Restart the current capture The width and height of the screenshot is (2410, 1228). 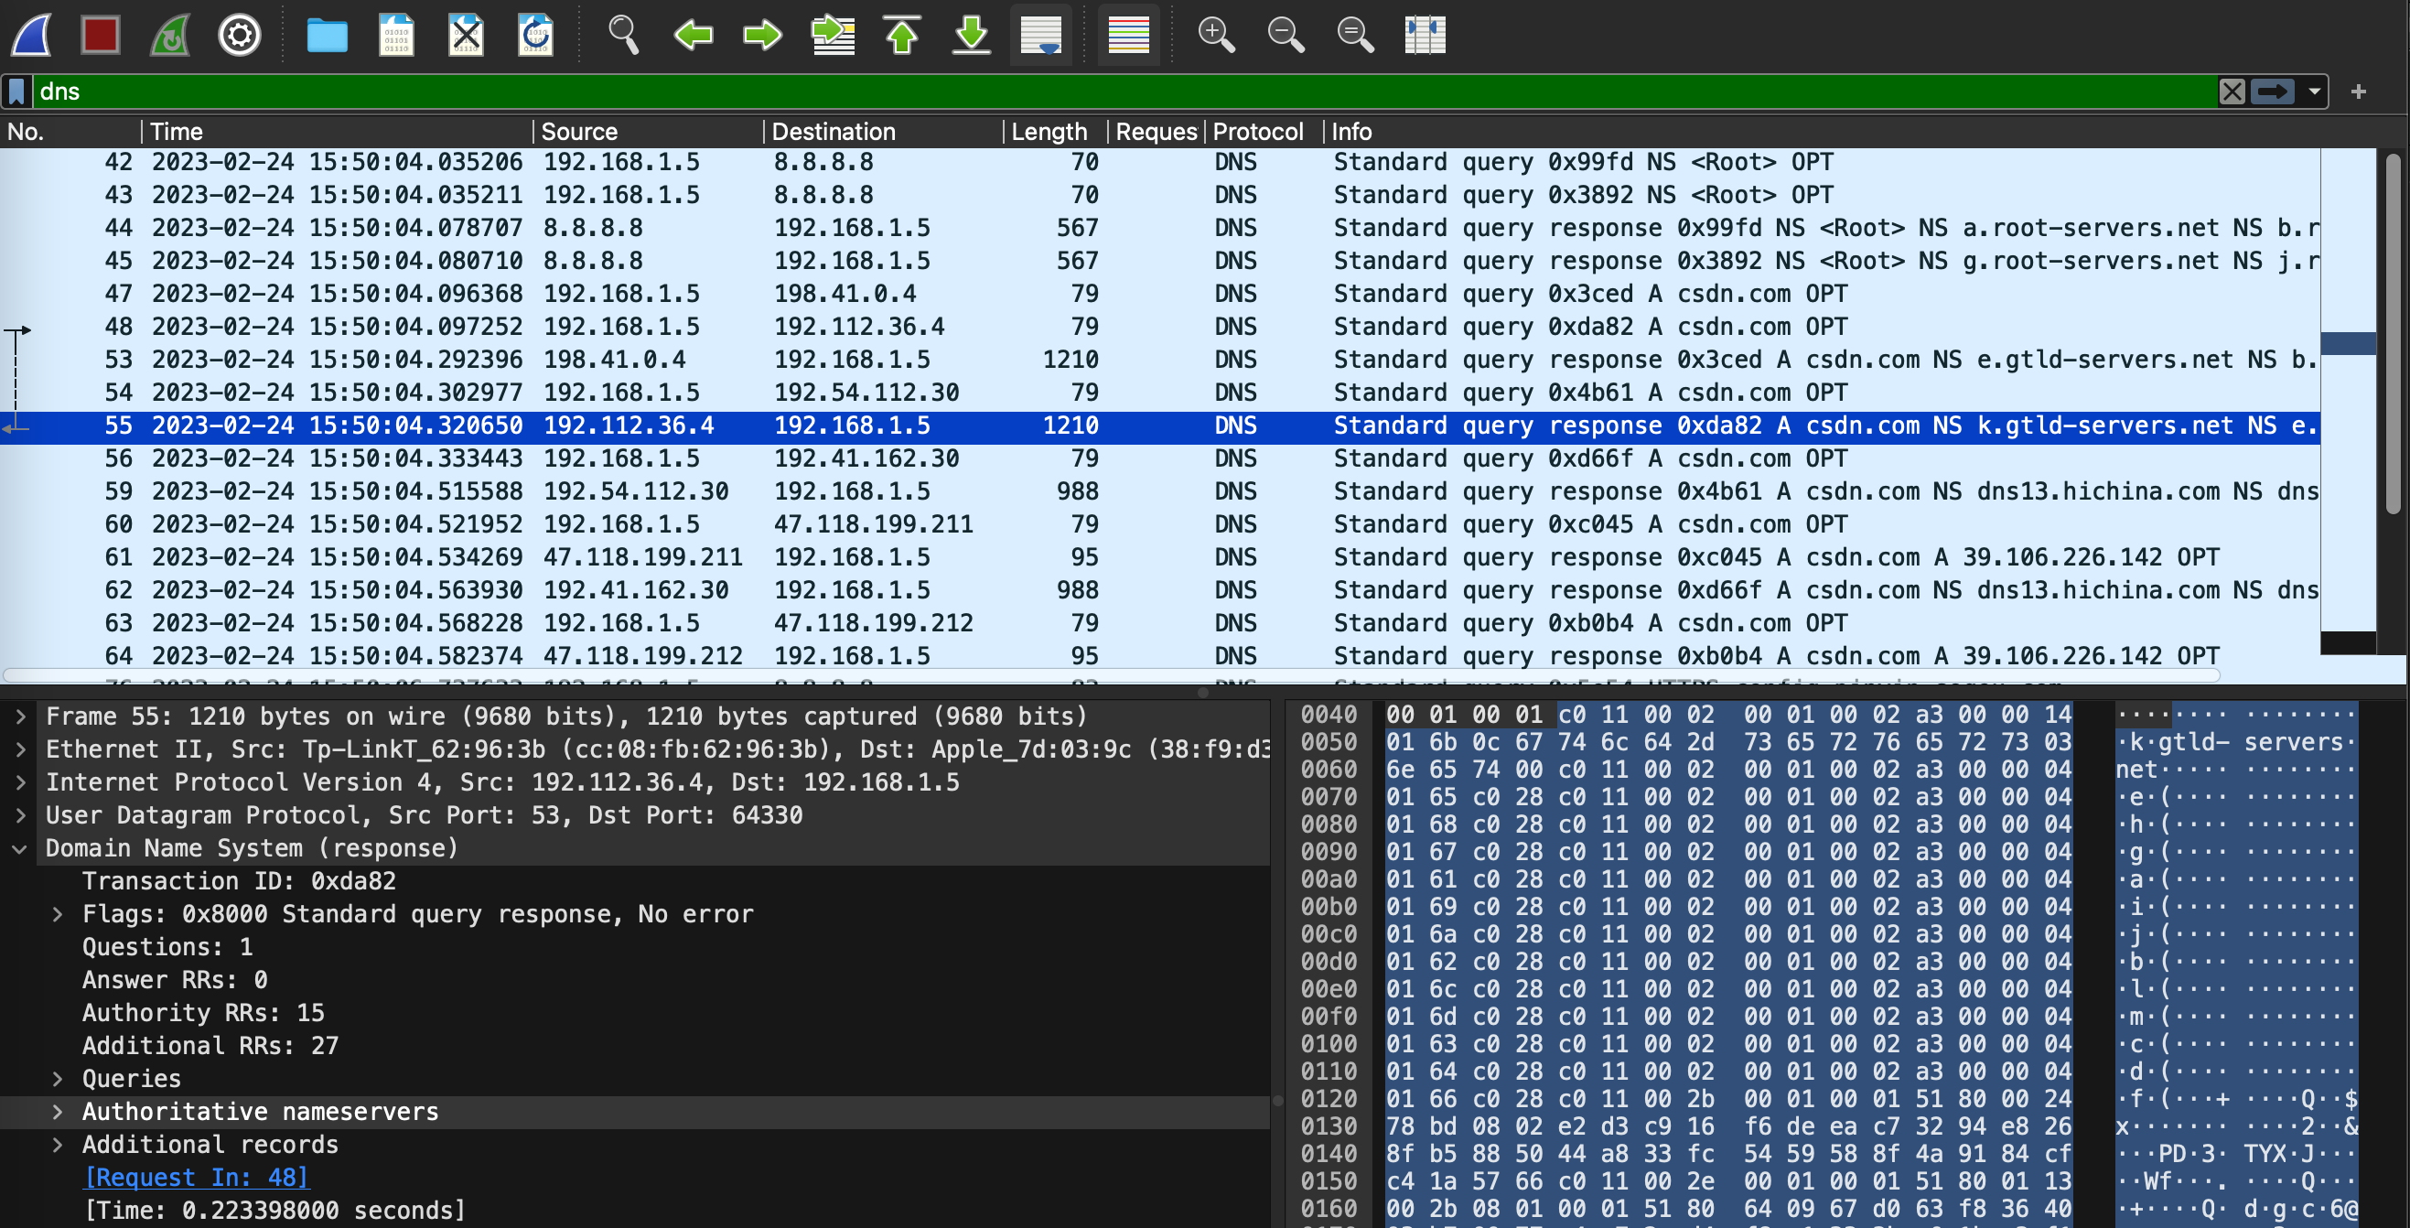[x=170, y=36]
